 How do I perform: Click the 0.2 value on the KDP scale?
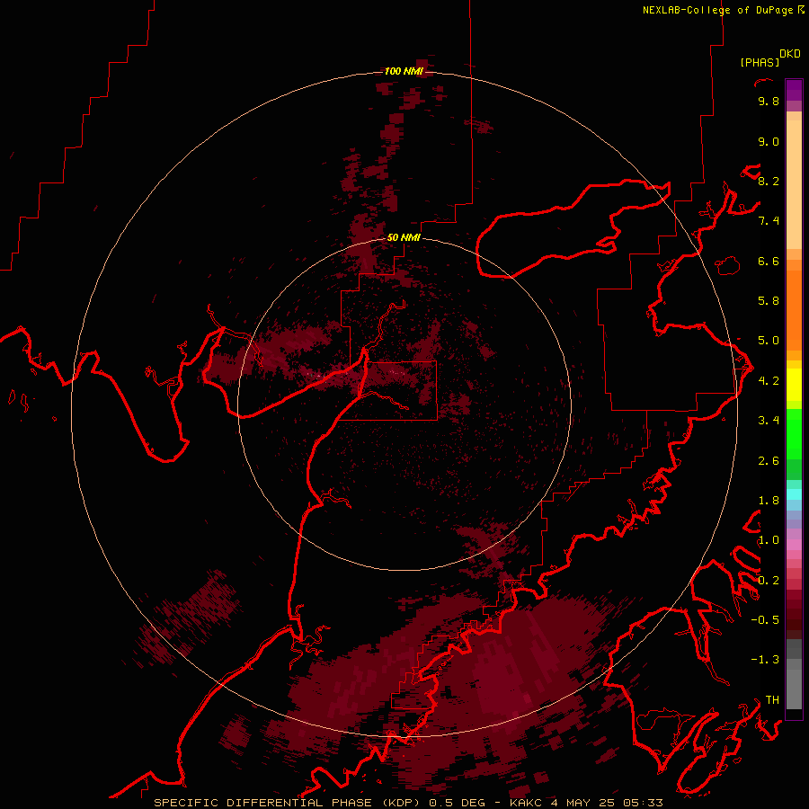tap(769, 581)
